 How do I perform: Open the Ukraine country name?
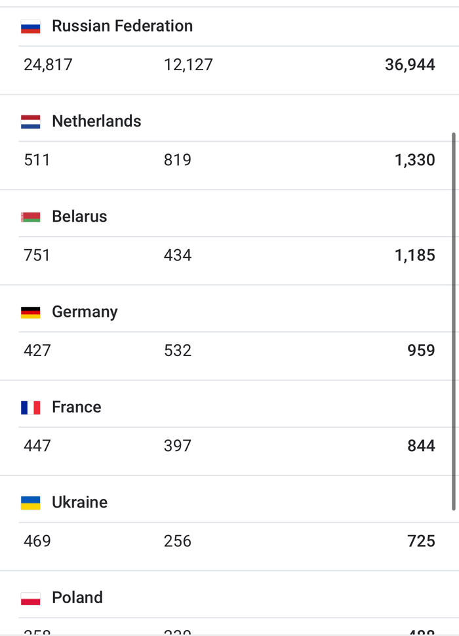pyautogui.click(x=79, y=502)
